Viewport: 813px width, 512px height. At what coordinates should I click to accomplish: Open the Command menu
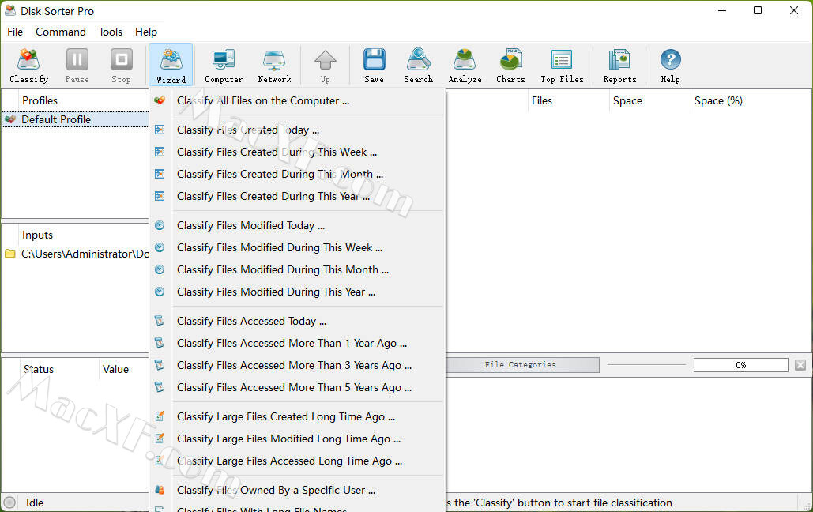click(x=61, y=32)
